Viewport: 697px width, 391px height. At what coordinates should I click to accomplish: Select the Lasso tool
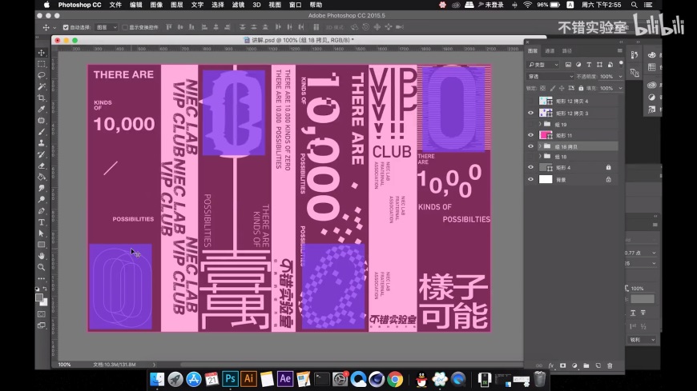pos(42,75)
